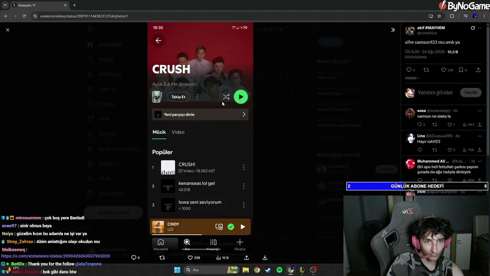Close the X photo viewer

7,30
